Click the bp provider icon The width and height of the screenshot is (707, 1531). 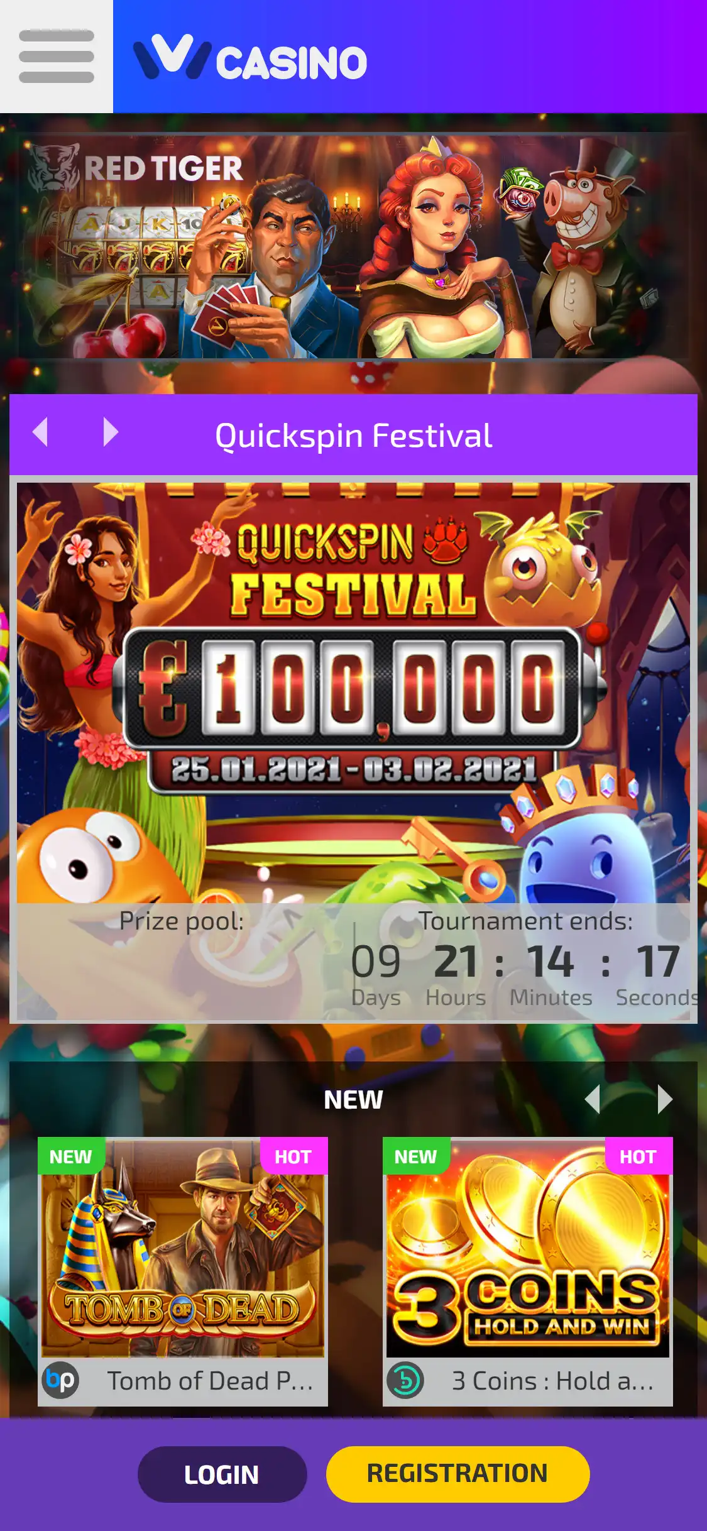point(61,1381)
